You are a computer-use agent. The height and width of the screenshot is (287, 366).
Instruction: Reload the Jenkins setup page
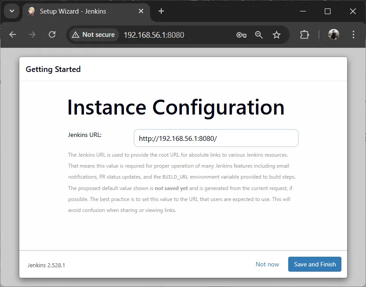[52, 35]
